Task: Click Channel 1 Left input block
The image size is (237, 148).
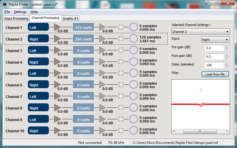Action: pos(39,27)
